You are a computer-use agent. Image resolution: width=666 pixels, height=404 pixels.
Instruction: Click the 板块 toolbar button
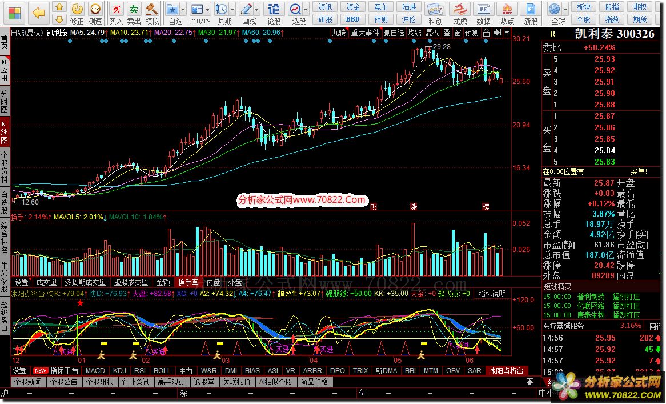pos(584,7)
